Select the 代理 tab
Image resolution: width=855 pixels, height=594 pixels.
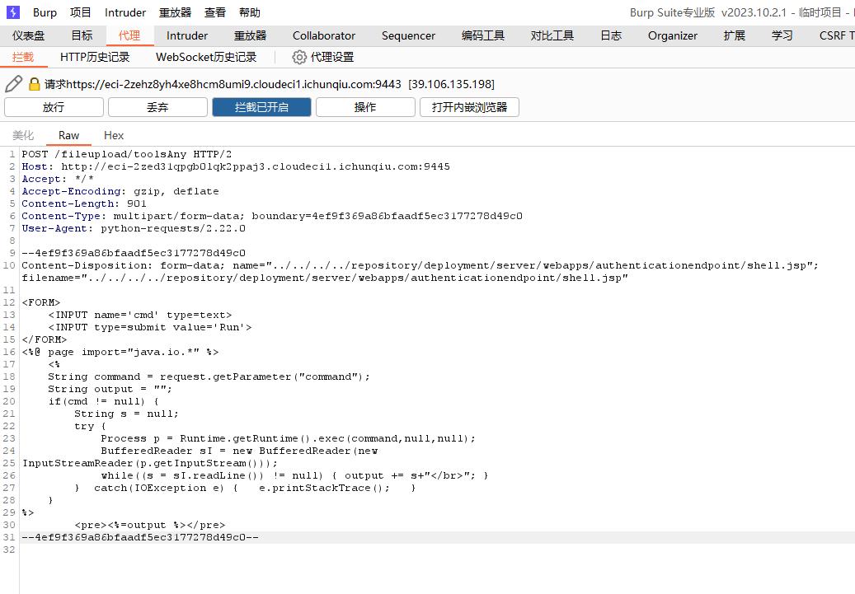click(x=129, y=35)
